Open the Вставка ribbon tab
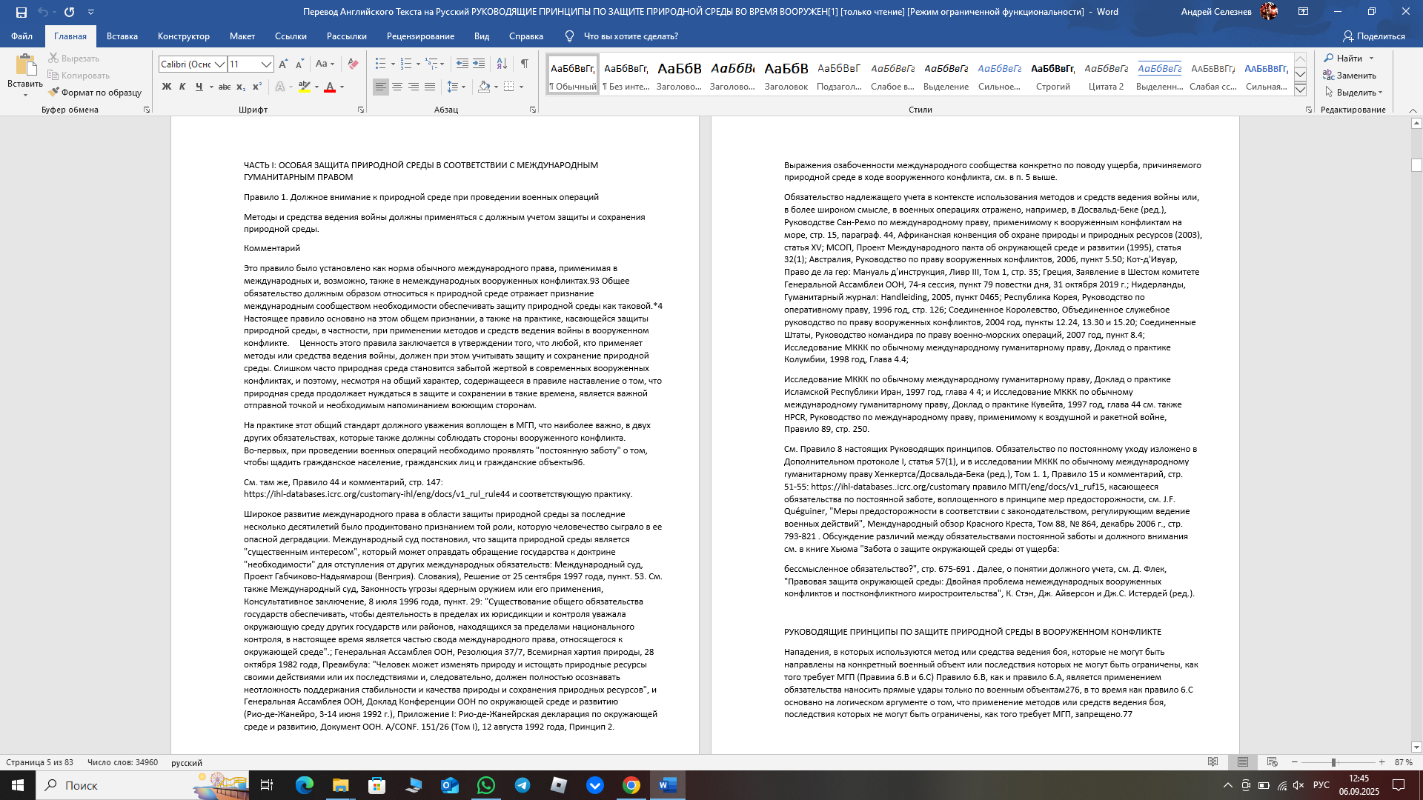Image resolution: width=1423 pixels, height=800 pixels. coord(122,36)
